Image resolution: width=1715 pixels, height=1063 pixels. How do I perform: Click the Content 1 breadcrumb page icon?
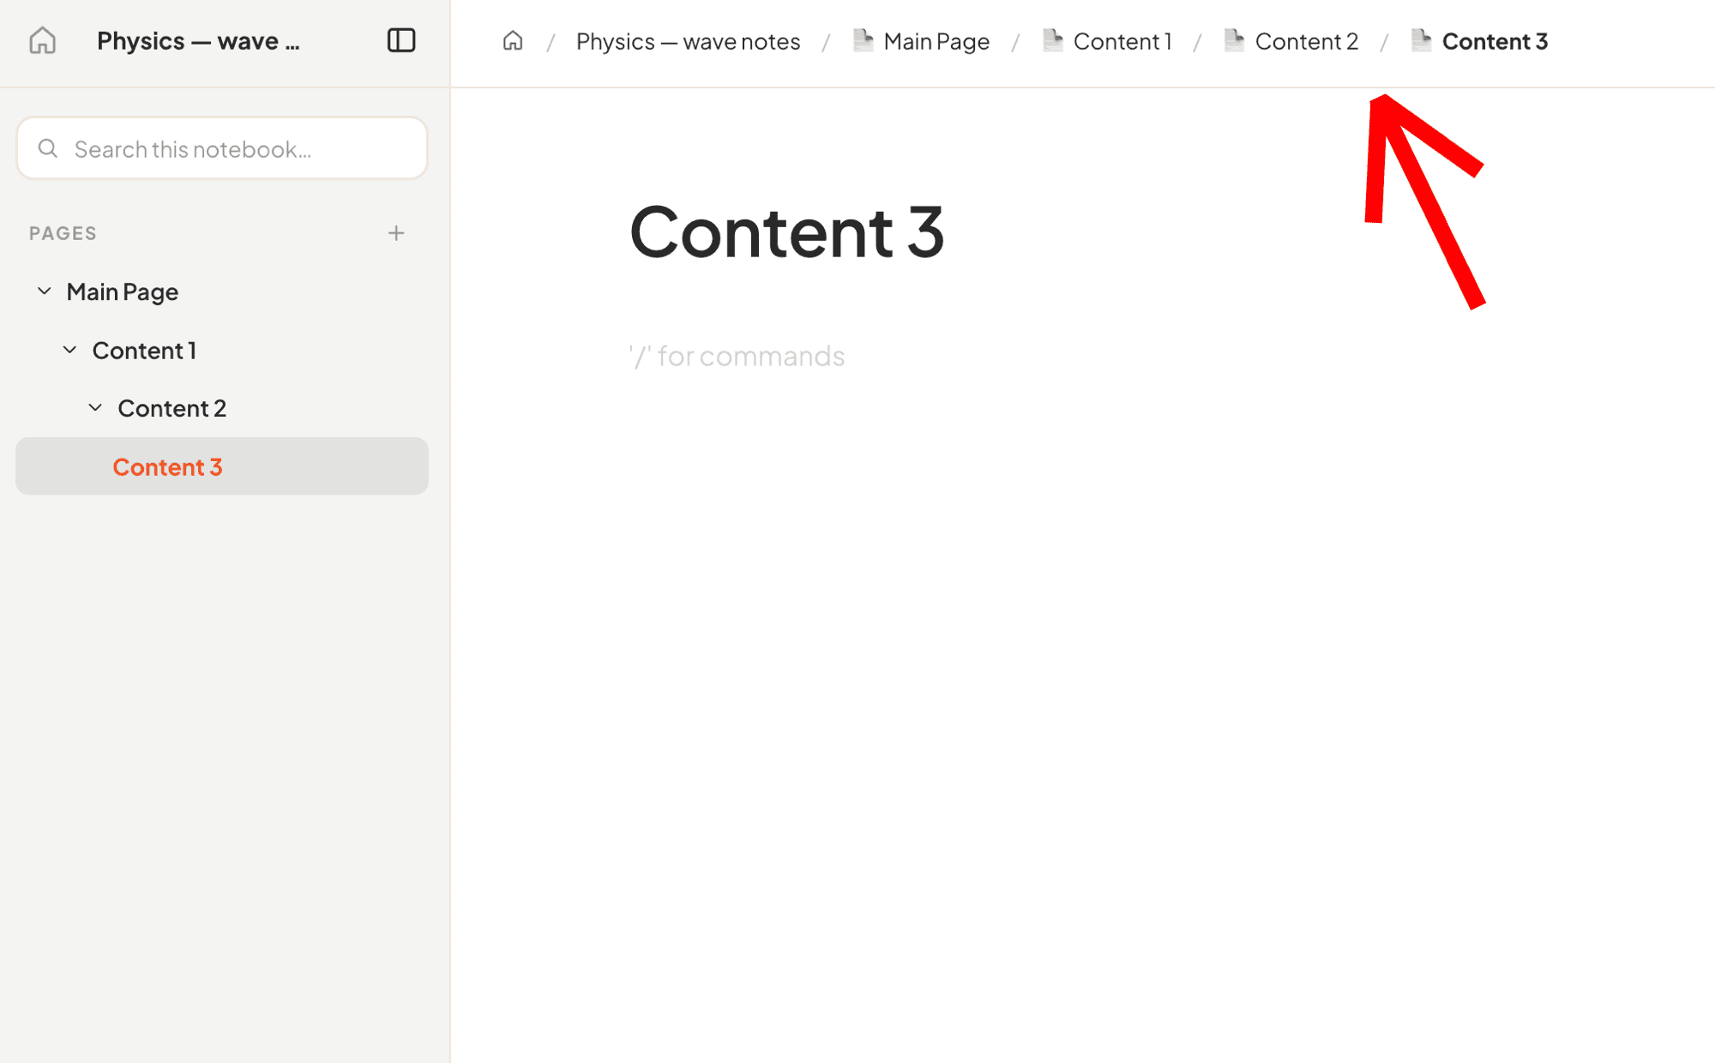(x=1052, y=40)
